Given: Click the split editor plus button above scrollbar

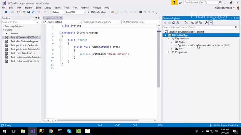Looking at the screenshot, I should click(x=159, y=25).
